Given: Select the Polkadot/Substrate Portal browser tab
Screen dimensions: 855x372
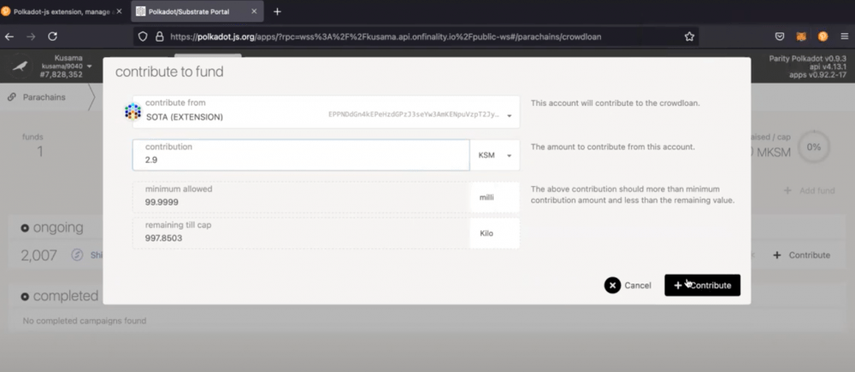Looking at the screenshot, I should tap(198, 11).
